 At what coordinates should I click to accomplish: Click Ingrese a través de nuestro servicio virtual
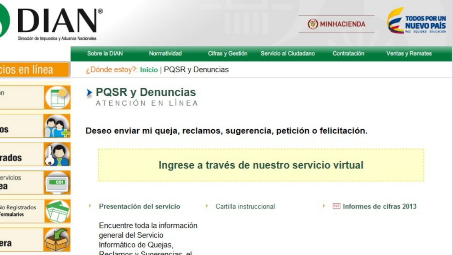pyautogui.click(x=261, y=165)
